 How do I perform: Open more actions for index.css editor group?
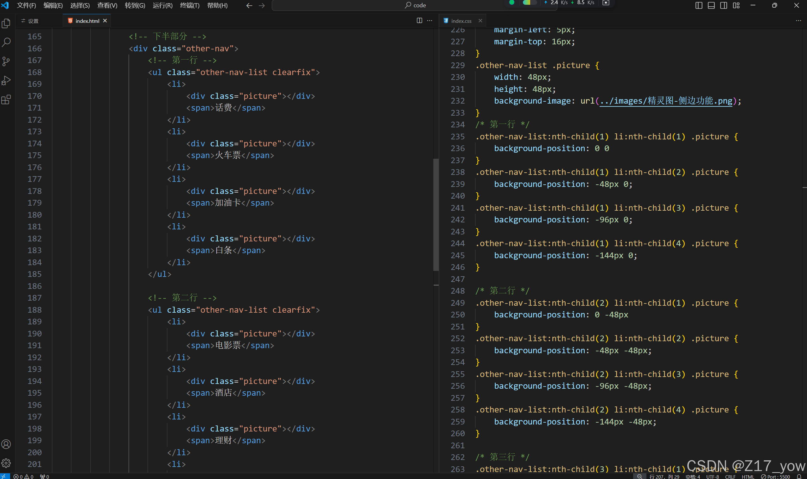pos(798,21)
